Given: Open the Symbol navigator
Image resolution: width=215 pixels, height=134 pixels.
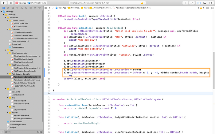Looking at the screenshot, I should (13, 8).
